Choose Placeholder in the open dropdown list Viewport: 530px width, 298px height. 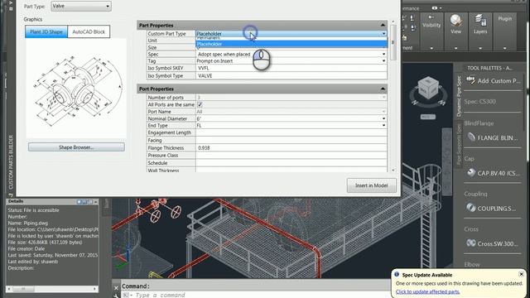pos(291,44)
